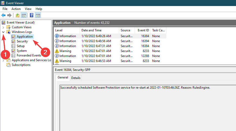Switch to the Details tab
Image resolution: width=236 pixels, height=131 pixels.
[76, 78]
